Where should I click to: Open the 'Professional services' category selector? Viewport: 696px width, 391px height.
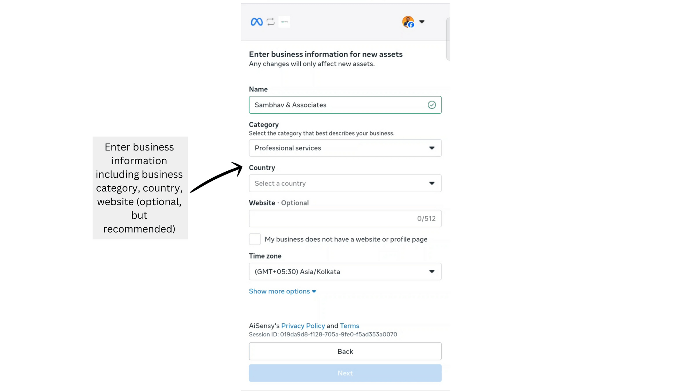[x=345, y=148]
